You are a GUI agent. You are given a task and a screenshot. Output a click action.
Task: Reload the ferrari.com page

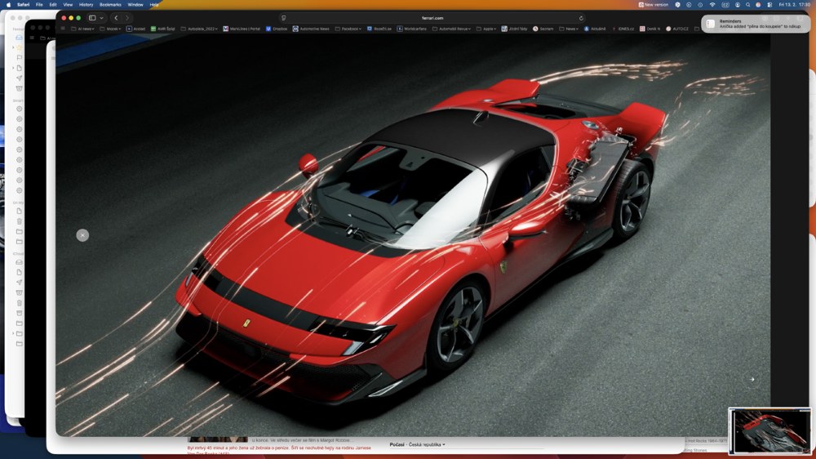click(x=581, y=18)
